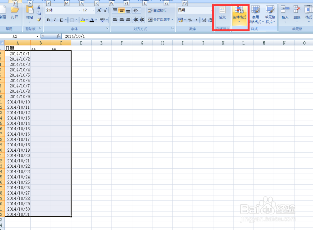Expand the font color palette arrow

pos(96,20)
